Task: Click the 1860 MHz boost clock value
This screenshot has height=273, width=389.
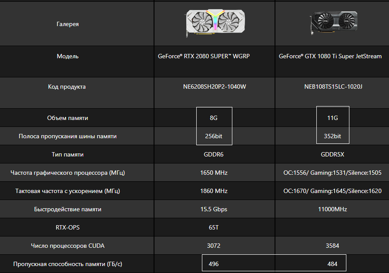Action: pos(214,191)
